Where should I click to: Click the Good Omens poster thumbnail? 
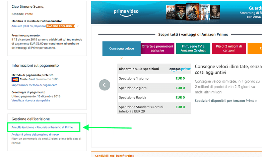coord(193,12)
